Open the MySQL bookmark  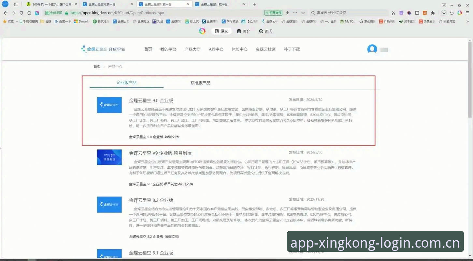[x=347, y=21]
